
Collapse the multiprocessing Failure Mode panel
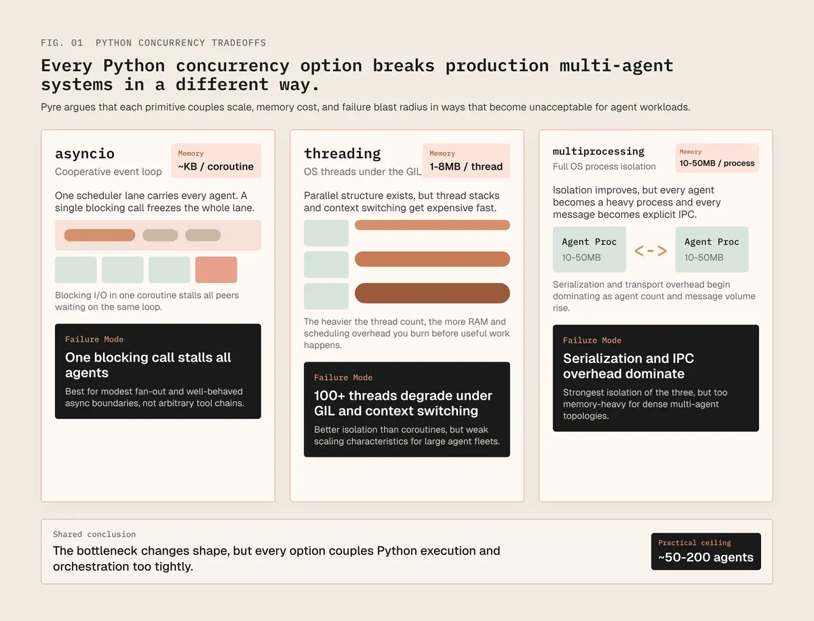click(x=655, y=379)
